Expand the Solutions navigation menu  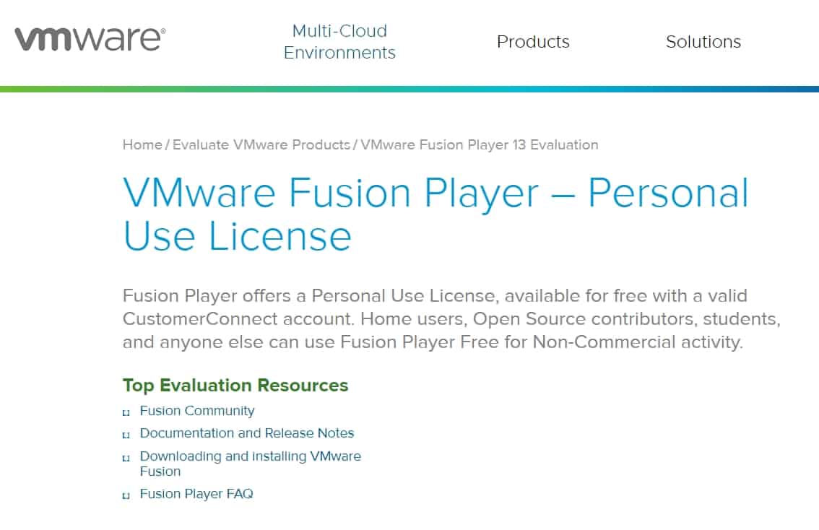click(x=703, y=42)
